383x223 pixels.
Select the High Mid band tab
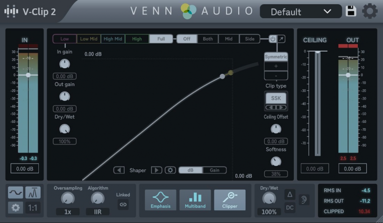click(x=113, y=39)
